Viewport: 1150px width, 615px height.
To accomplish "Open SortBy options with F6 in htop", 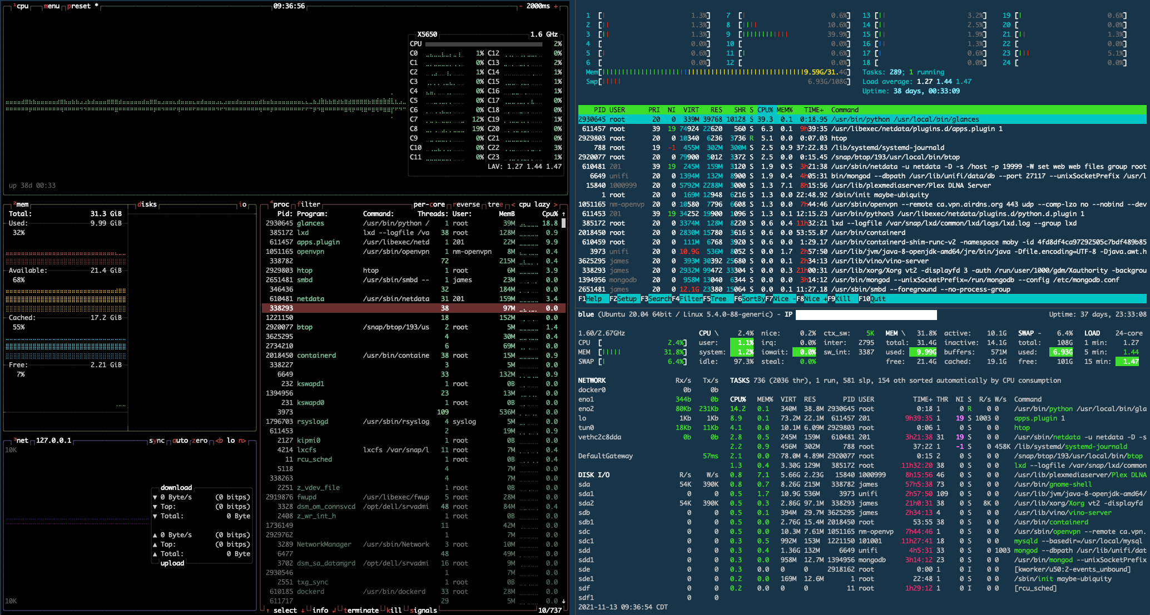I will 750,299.
